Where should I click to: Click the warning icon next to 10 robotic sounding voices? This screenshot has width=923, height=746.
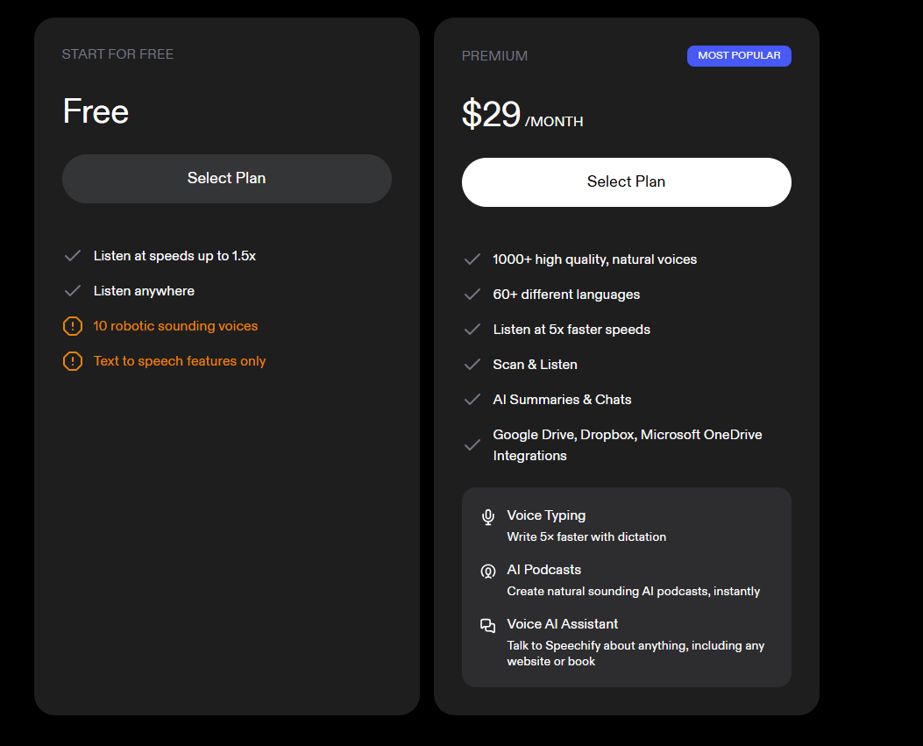pyautogui.click(x=73, y=325)
